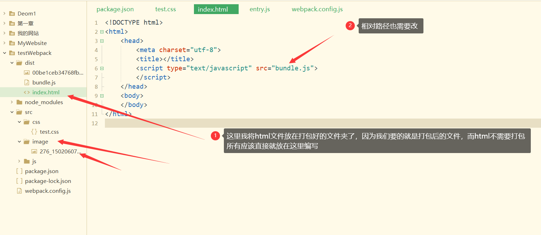Screen dimensions: 541x235
Task: Expand the node_modules folder chevron
Action: pos(12,102)
